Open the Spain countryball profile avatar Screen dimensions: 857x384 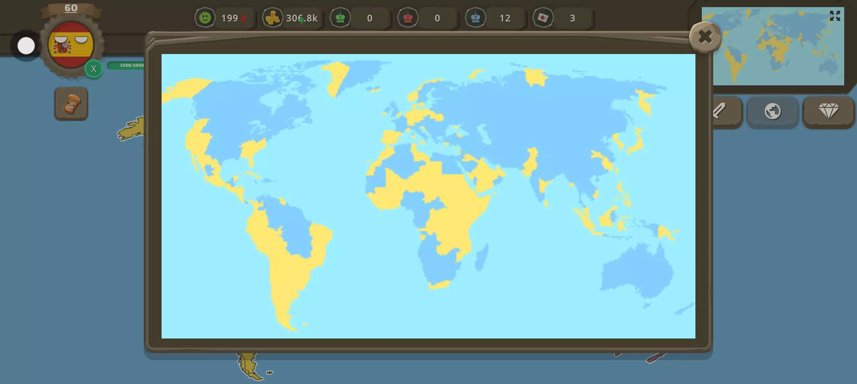tap(71, 45)
